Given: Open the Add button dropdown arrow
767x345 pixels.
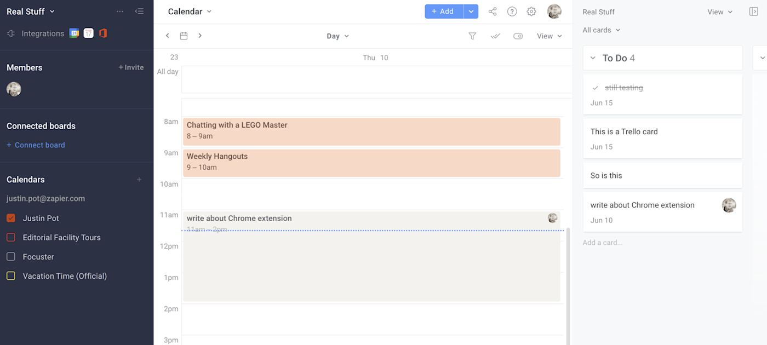Looking at the screenshot, I should coord(471,12).
